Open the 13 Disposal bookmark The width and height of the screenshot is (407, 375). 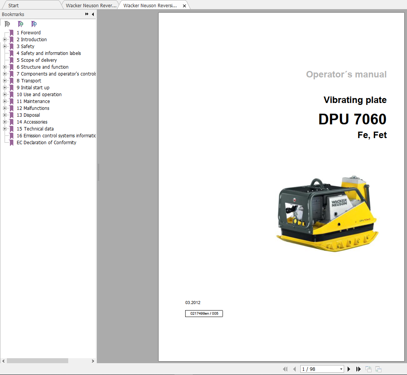point(28,115)
